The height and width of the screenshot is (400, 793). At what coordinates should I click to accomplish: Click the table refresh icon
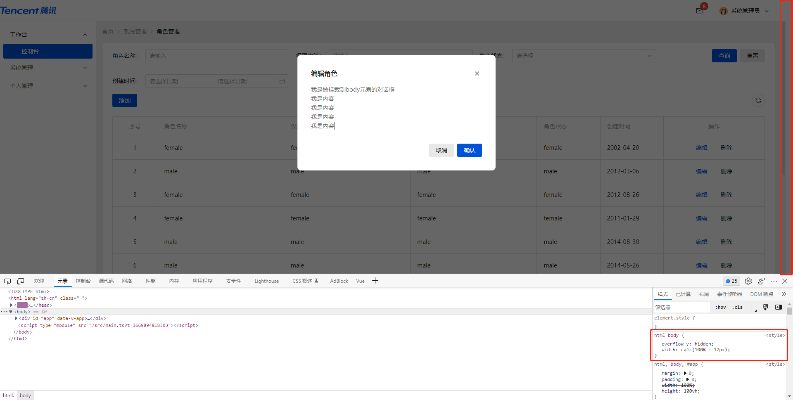758,100
